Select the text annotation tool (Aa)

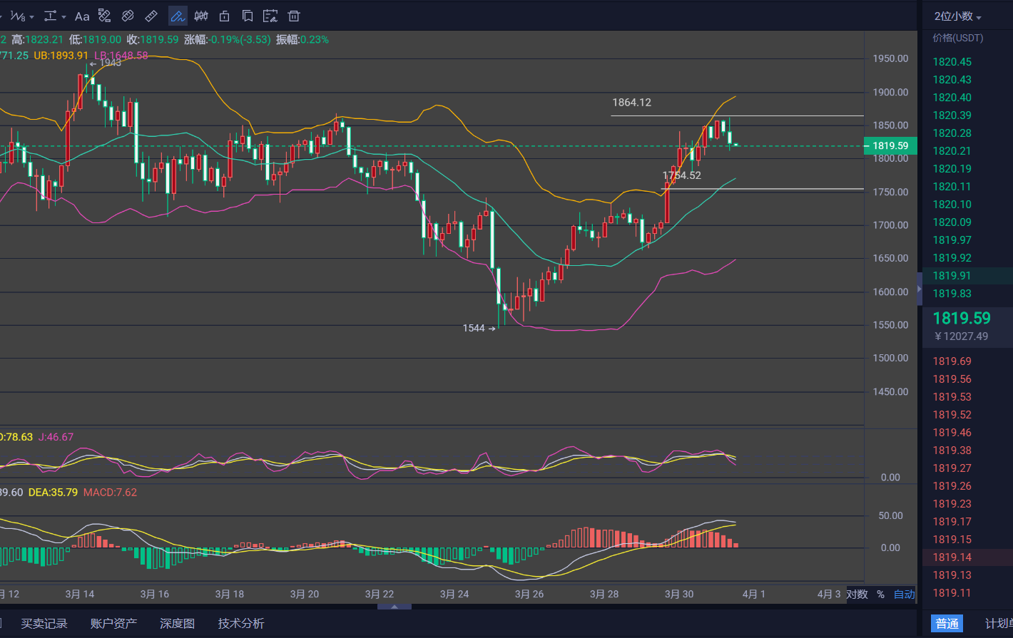[x=82, y=16]
